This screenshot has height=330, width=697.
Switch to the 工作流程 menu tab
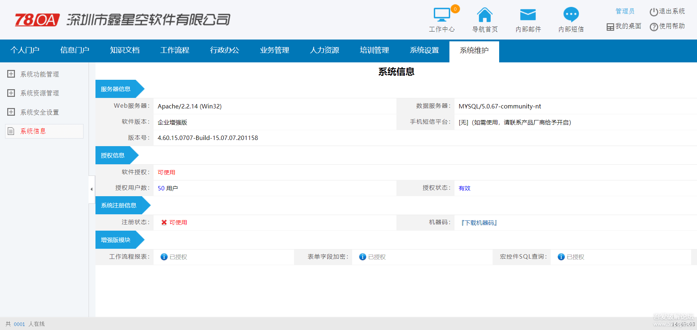(x=175, y=50)
